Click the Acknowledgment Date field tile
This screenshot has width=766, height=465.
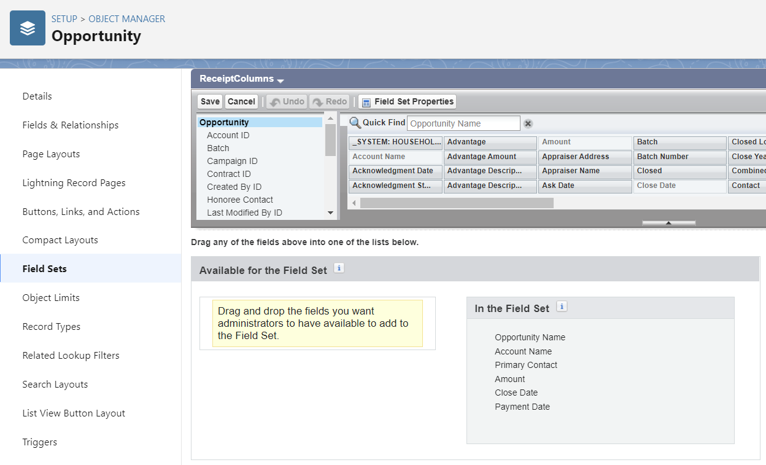(x=395, y=171)
